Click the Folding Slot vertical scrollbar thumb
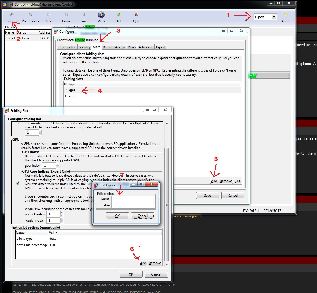Image resolution: width=317 pixels, height=293 pixels. click(167, 205)
